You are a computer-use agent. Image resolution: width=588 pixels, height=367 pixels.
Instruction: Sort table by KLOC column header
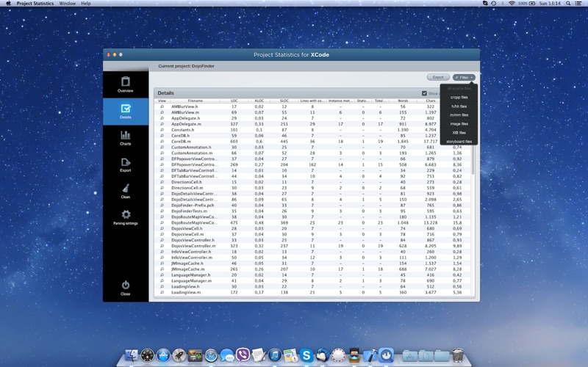[259, 101]
